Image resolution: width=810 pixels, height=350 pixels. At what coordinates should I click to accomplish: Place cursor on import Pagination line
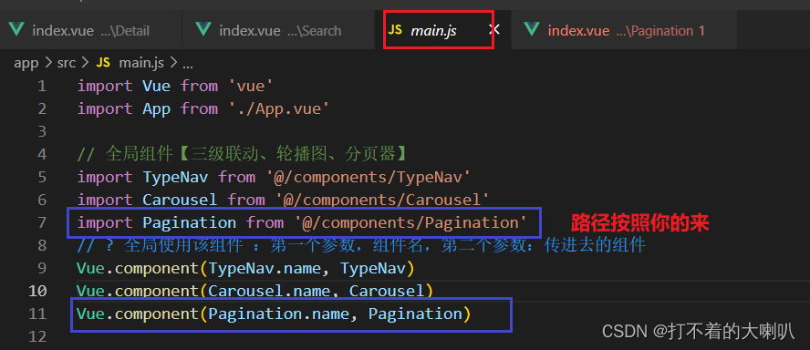(x=302, y=223)
